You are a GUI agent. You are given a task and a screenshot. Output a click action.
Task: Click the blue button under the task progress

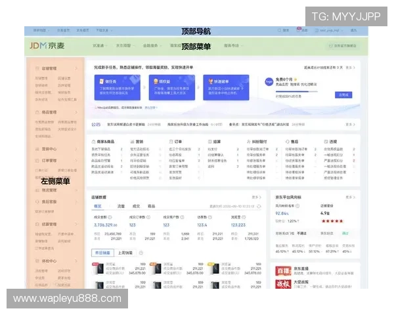click(x=343, y=95)
